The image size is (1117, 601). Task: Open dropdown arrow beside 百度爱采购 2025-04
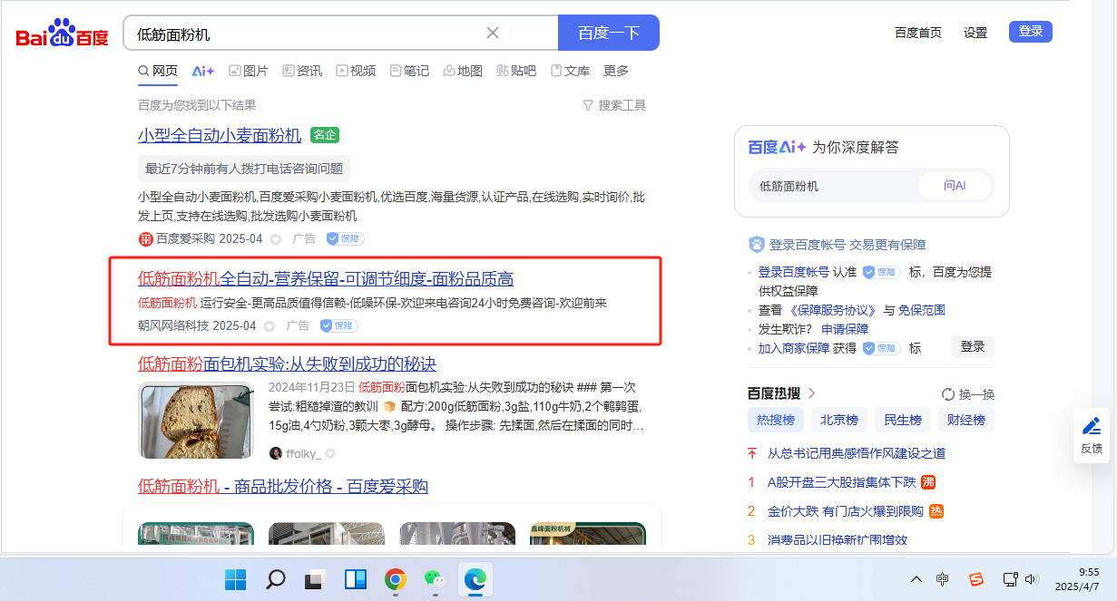coord(276,239)
